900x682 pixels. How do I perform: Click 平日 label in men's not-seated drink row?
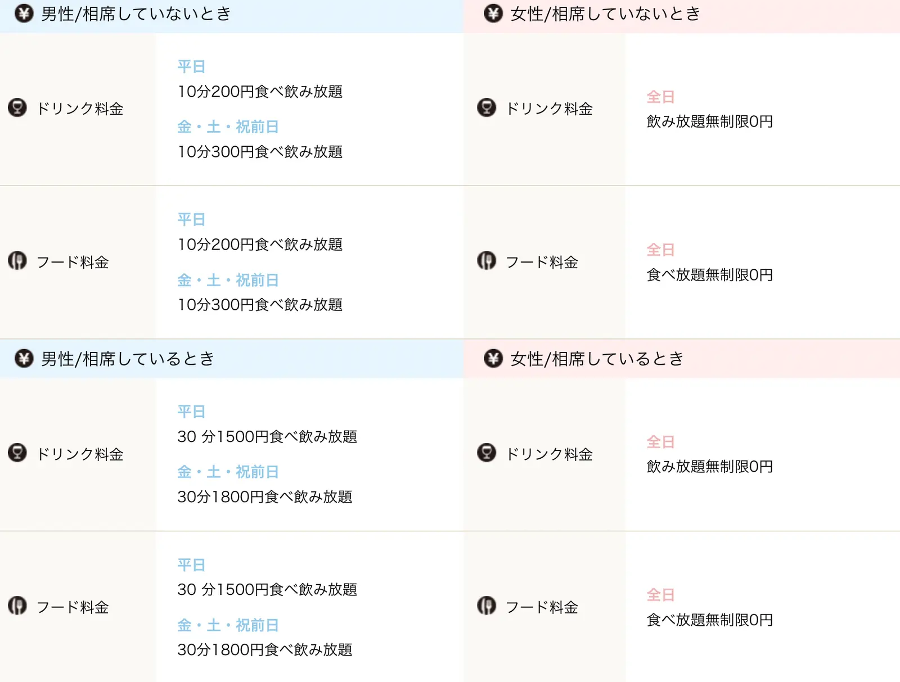(x=191, y=67)
